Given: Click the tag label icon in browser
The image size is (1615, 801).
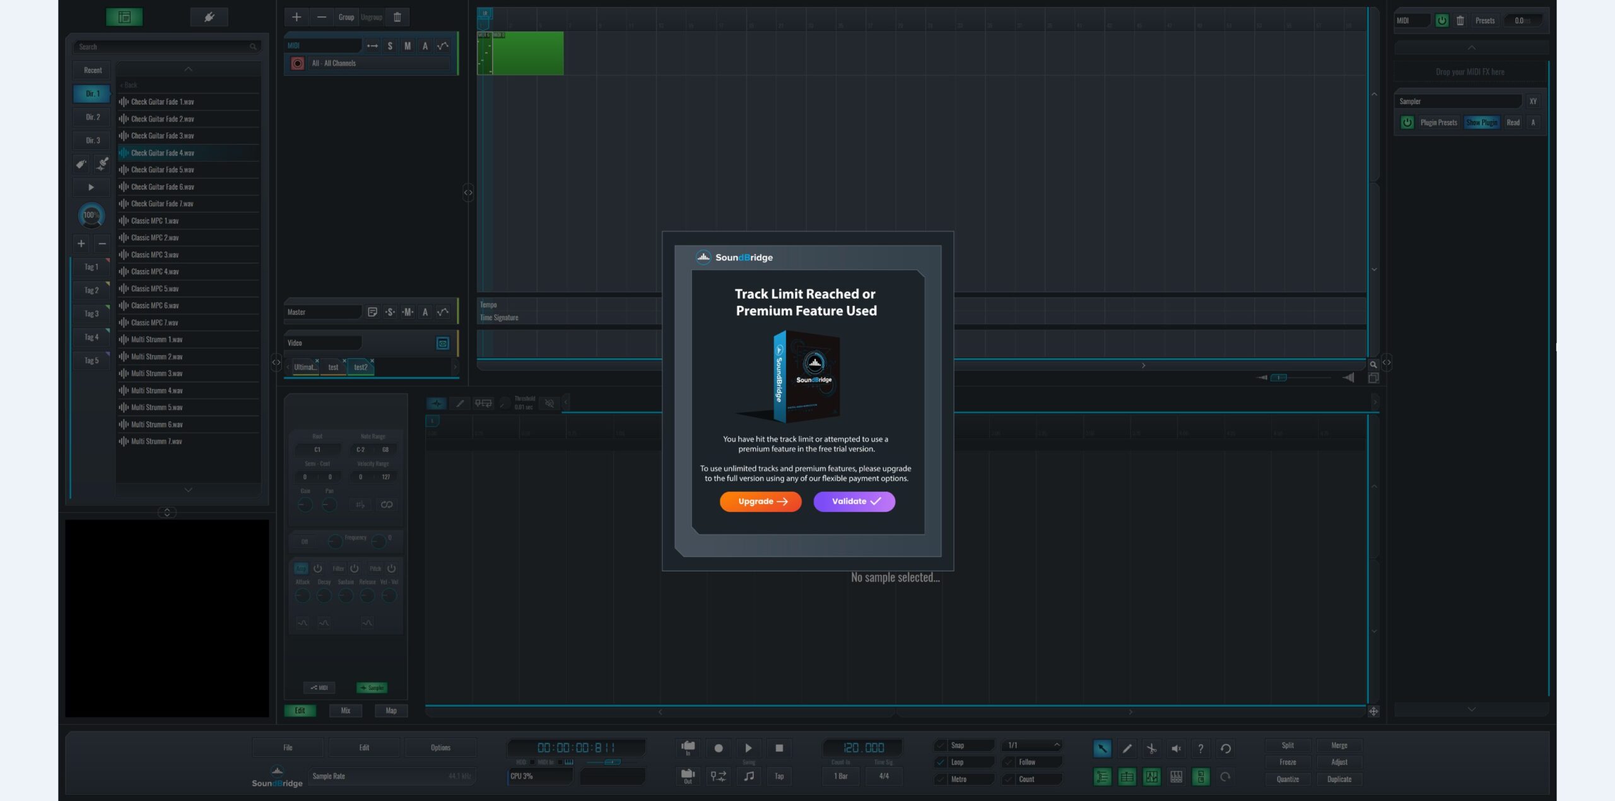Looking at the screenshot, I should coord(81,165).
